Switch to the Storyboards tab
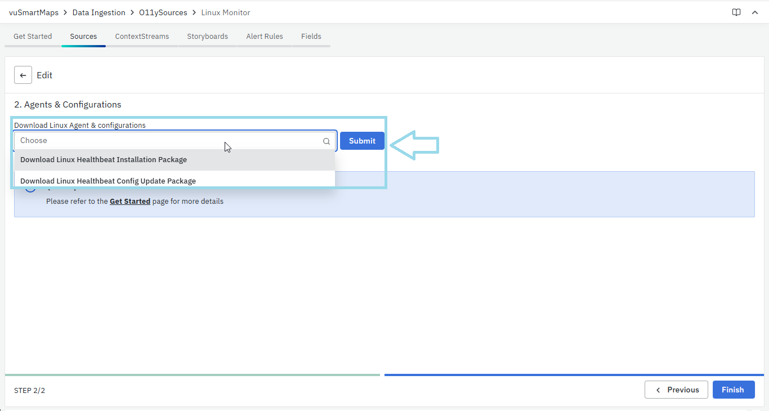 click(x=207, y=36)
